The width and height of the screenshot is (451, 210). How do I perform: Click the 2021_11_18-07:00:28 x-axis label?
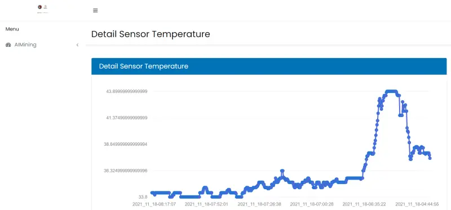[x=312, y=204]
